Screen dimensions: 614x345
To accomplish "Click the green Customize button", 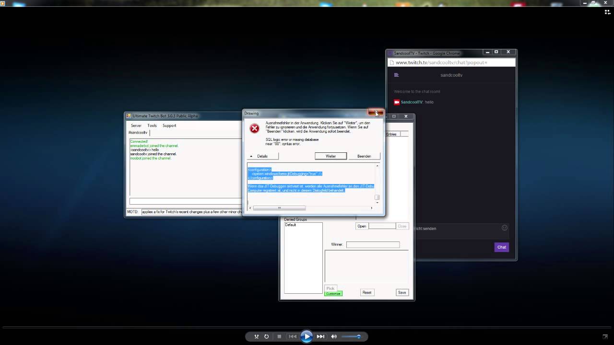I will [x=333, y=294].
